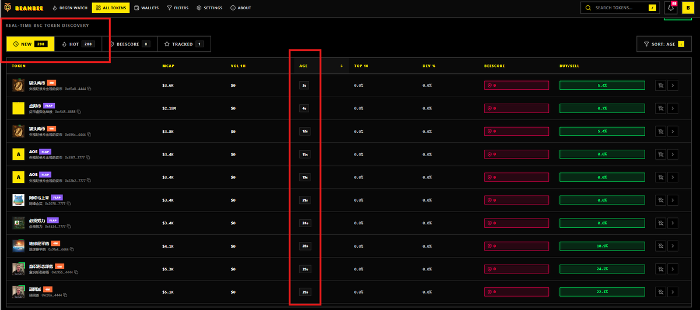Open Degen Watch in the top nav
The image size is (700, 310).
click(69, 8)
